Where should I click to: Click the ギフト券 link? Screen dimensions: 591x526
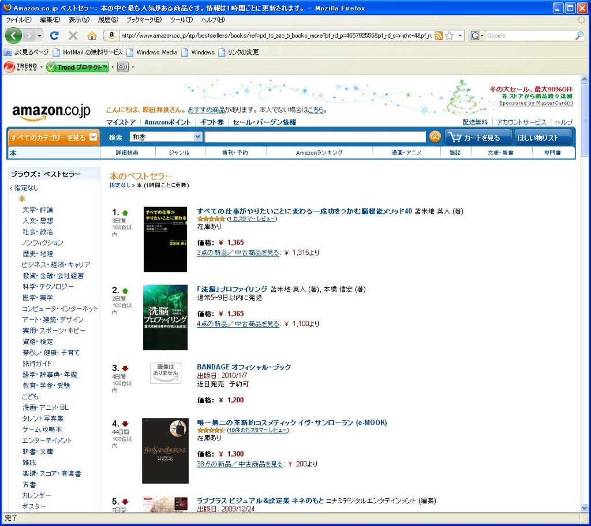point(212,122)
